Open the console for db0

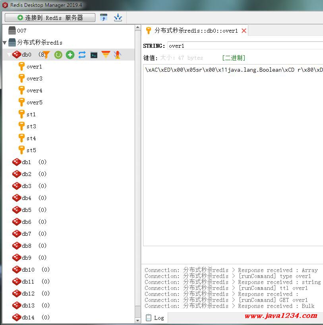[x=94, y=55]
